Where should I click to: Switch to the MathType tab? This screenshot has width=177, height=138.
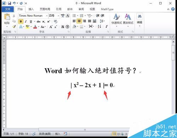[107, 9]
